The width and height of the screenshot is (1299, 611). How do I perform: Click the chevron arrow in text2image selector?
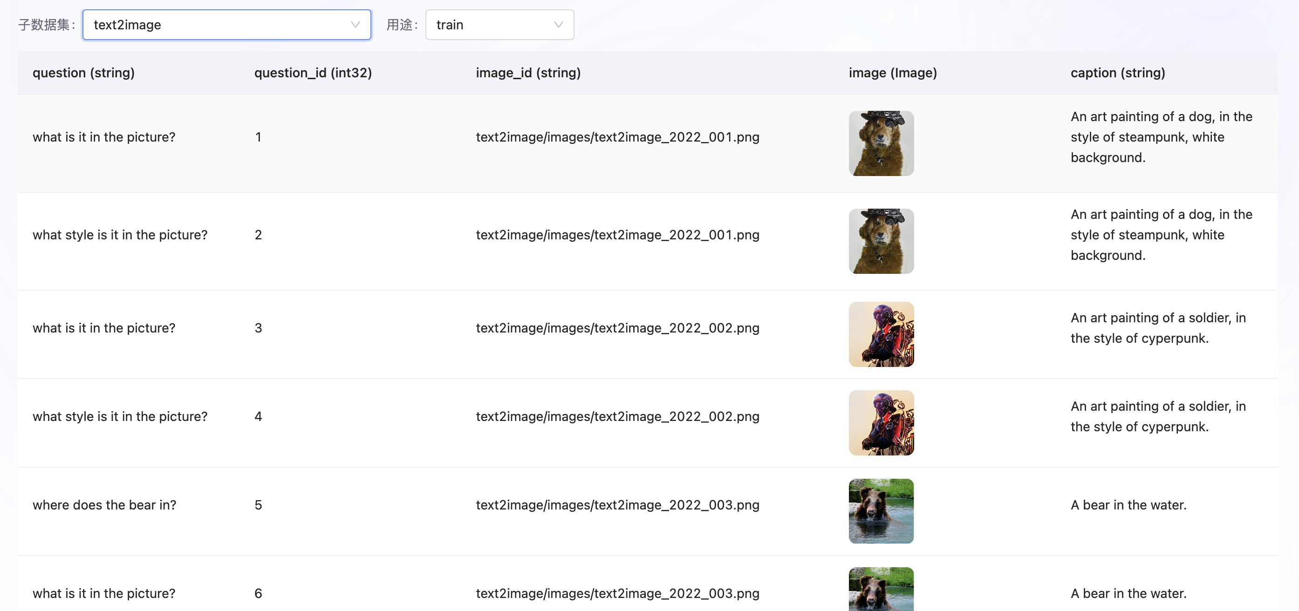(355, 25)
